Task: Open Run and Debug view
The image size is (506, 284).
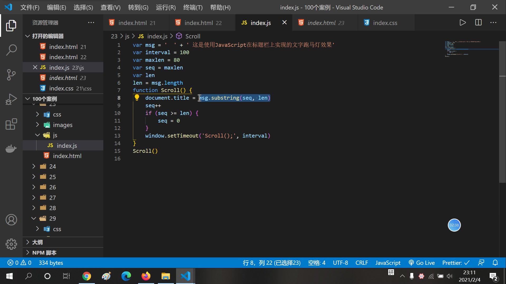Action: [x=11, y=99]
